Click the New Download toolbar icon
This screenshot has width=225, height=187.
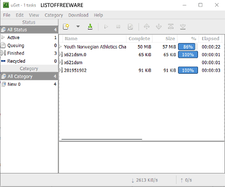[x=66, y=27]
